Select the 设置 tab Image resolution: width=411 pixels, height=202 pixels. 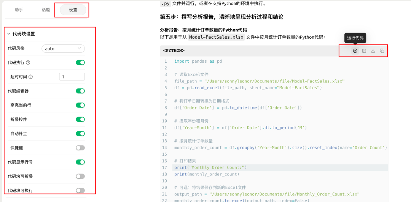[x=73, y=9]
